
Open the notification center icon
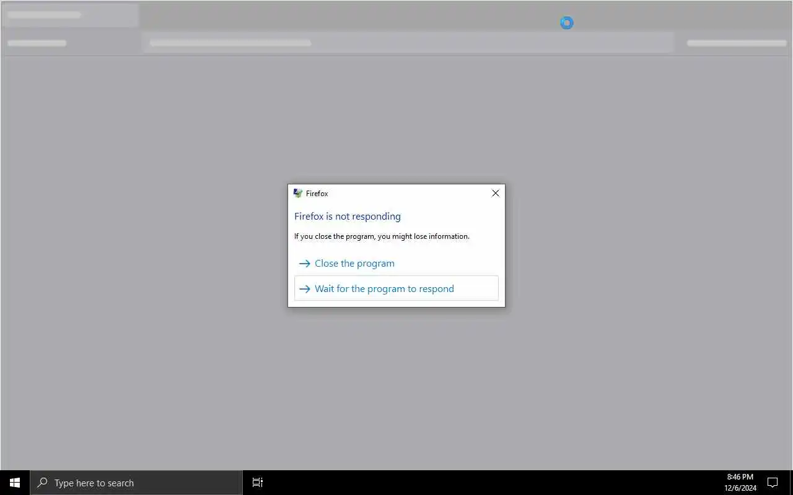773,483
